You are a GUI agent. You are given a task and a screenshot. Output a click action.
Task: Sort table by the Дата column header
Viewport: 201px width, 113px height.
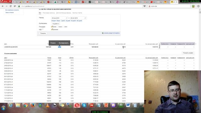[x=6, y=58]
